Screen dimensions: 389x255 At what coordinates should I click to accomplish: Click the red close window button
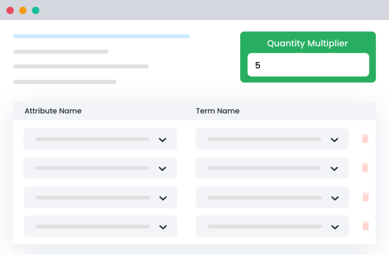tap(10, 10)
